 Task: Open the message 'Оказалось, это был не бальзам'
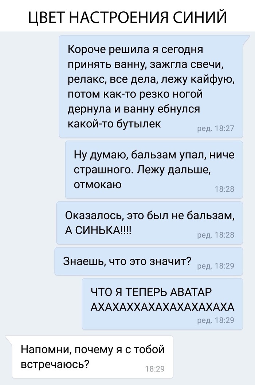150,223
